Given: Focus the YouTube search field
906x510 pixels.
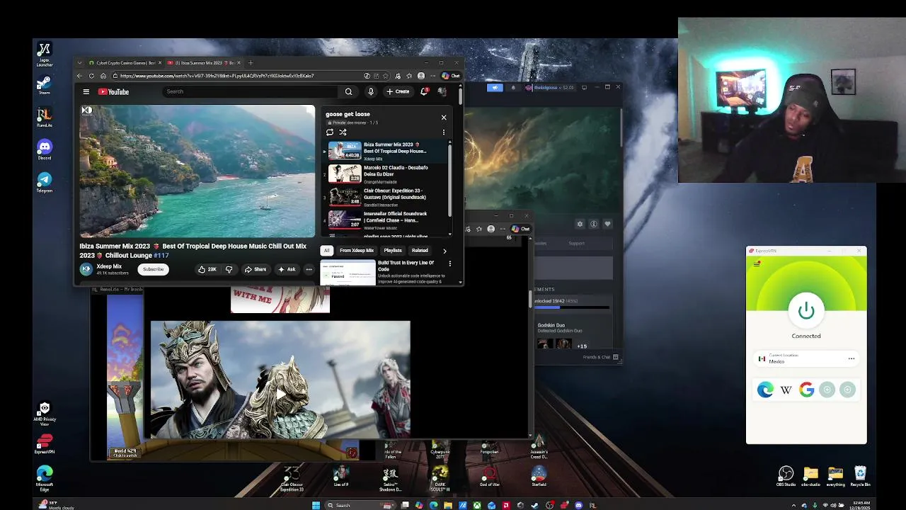Looking at the screenshot, I should [251, 91].
